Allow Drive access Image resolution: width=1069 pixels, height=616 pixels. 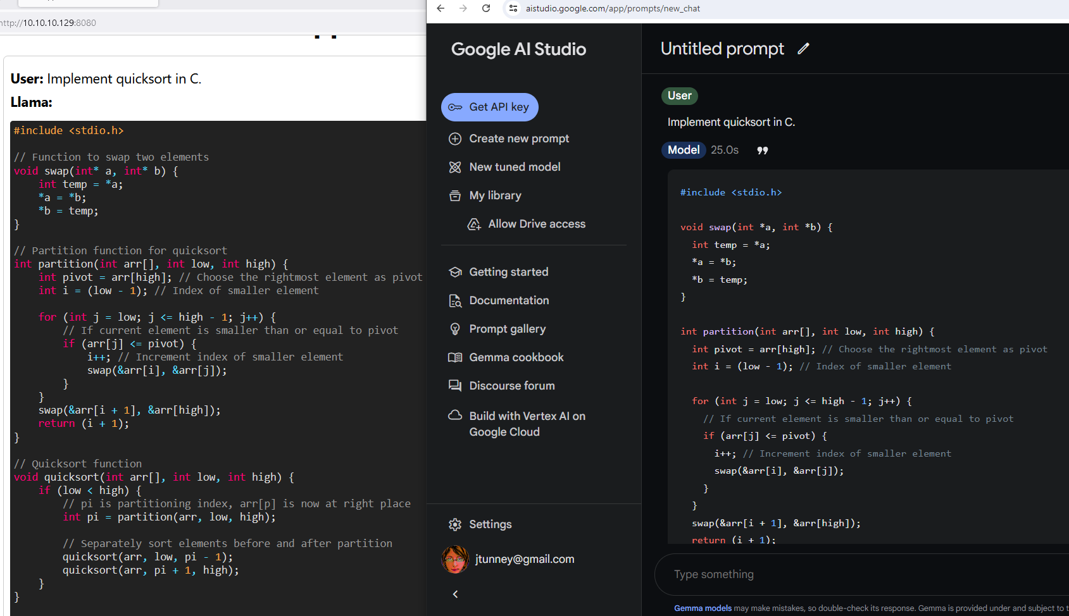(536, 223)
